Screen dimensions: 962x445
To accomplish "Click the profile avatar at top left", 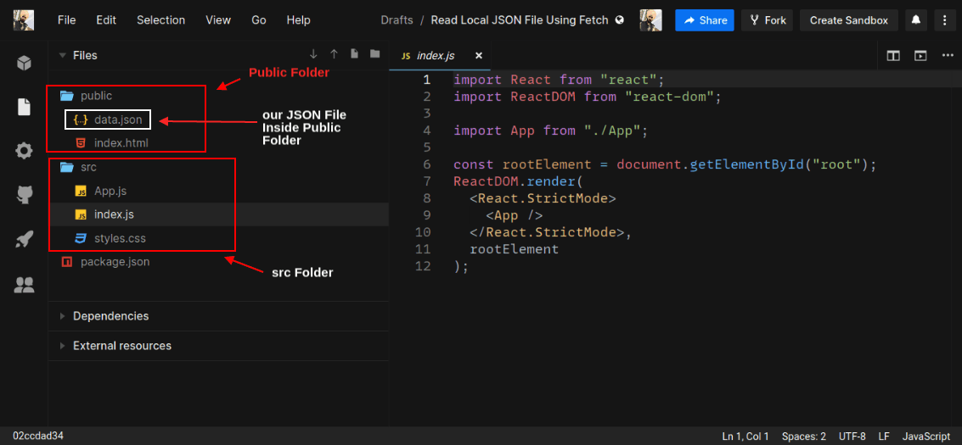I will tap(23, 20).
